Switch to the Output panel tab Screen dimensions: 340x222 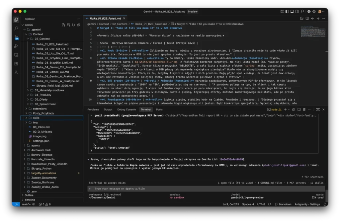(108, 110)
